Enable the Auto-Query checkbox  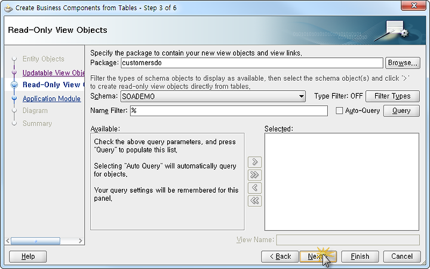click(339, 111)
